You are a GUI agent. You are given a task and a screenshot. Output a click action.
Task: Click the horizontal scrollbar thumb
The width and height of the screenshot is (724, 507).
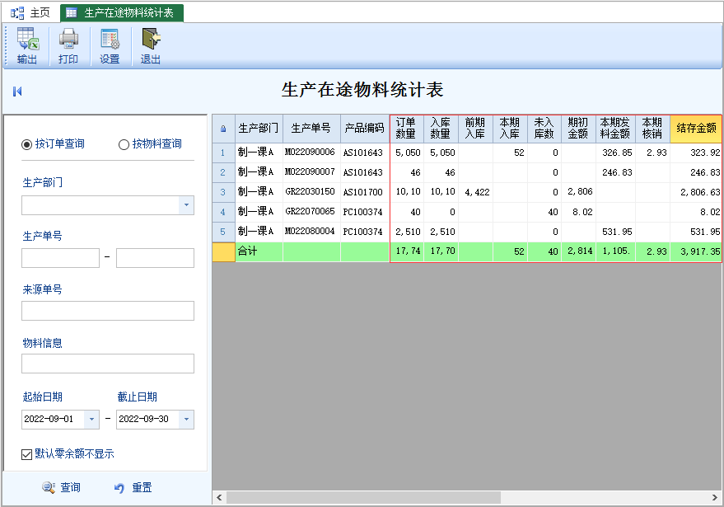click(363, 498)
